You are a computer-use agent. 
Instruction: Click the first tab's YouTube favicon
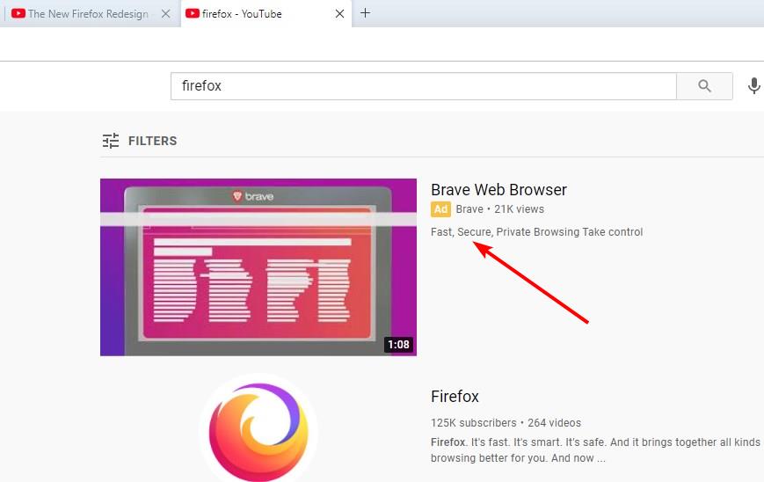(18, 14)
